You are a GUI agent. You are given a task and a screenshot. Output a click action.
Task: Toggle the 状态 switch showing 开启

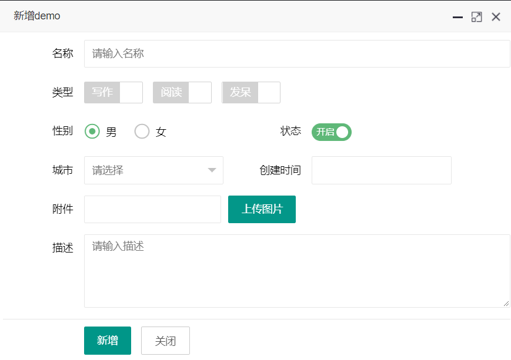pos(332,132)
